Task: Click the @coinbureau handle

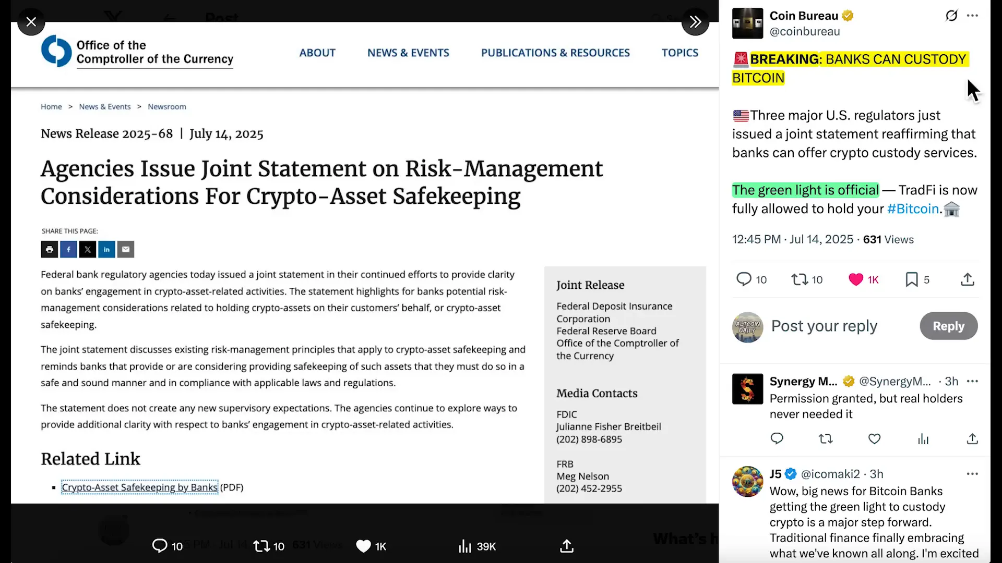Action: pyautogui.click(x=805, y=31)
